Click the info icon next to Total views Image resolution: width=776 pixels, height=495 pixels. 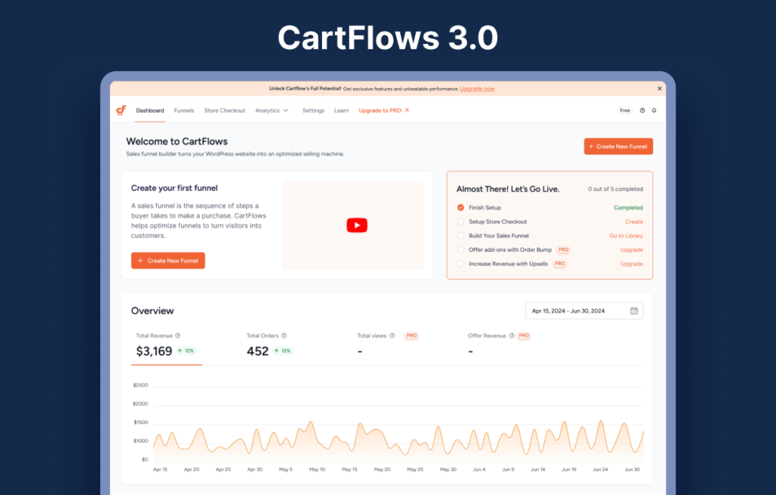click(x=392, y=336)
